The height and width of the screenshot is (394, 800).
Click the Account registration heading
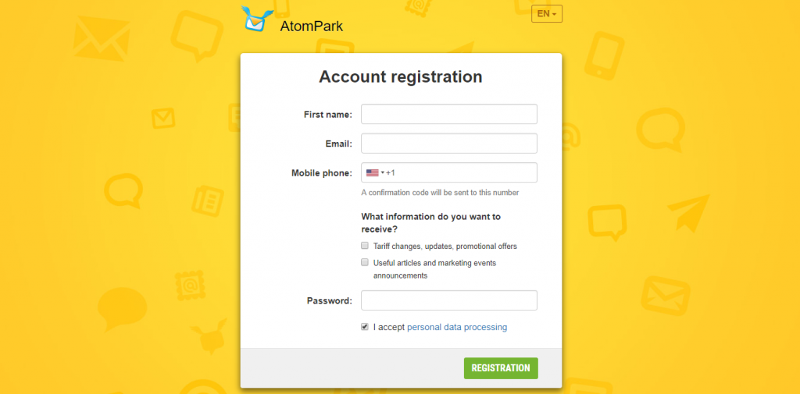coord(401,76)
